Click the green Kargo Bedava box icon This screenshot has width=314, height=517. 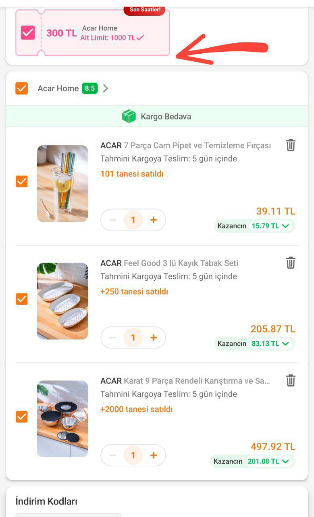click(129, 116)
